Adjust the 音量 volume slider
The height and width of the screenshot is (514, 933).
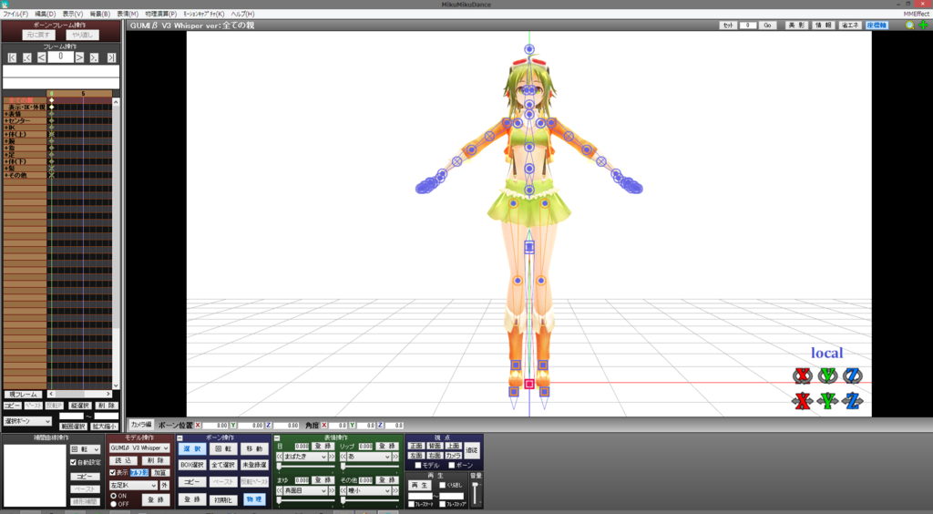[476, 493]
